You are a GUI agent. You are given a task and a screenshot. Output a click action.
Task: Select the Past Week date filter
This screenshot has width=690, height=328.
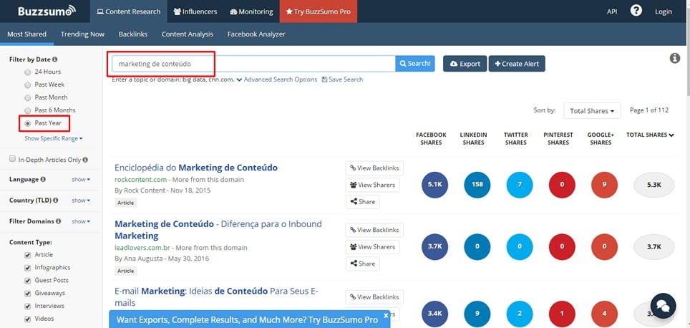[28, 85]
